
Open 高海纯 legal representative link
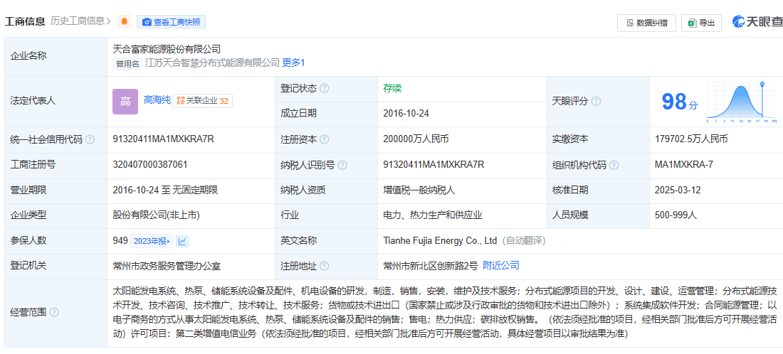pyautogui.click(x=157, y=100)
